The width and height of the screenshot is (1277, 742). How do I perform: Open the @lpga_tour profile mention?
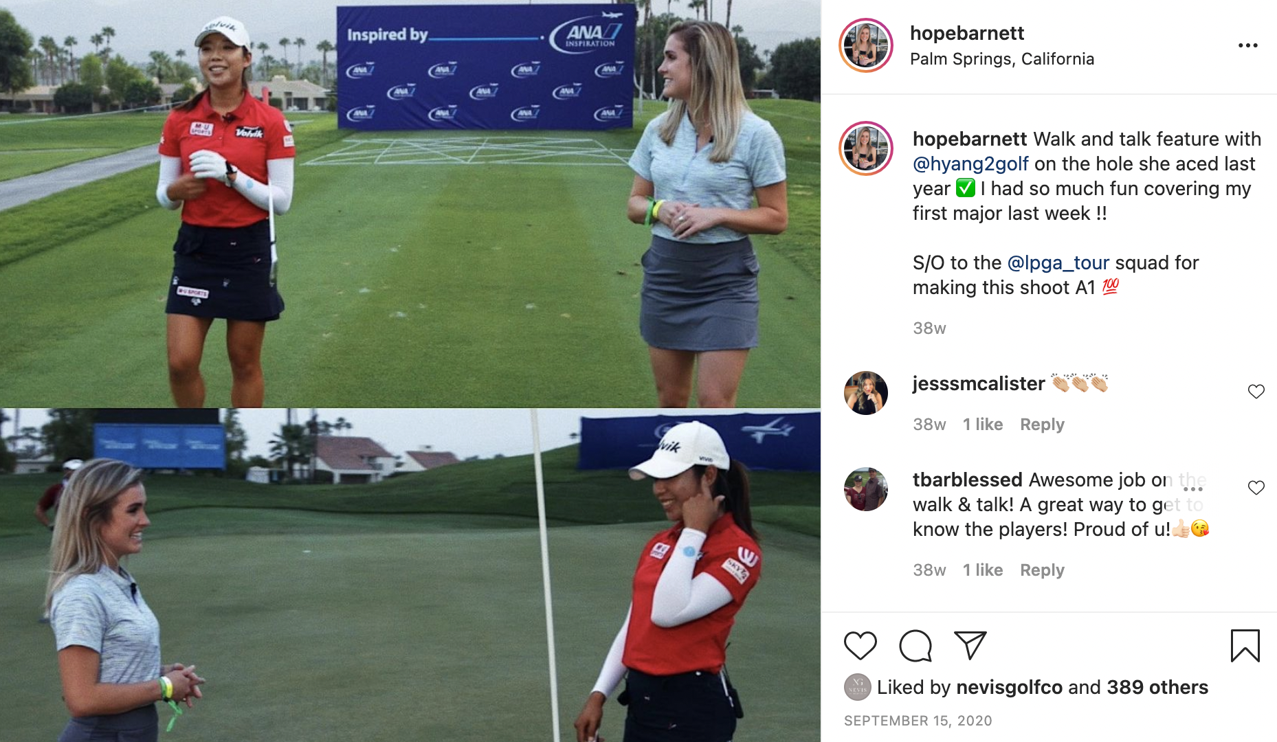coord(1058,263)
